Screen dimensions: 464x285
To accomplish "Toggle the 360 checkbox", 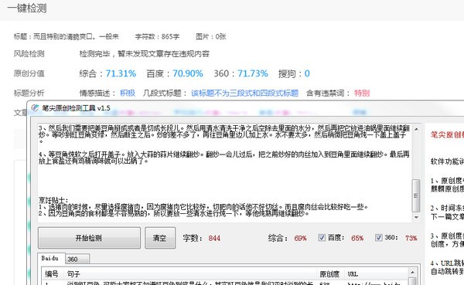I will 379,237.
